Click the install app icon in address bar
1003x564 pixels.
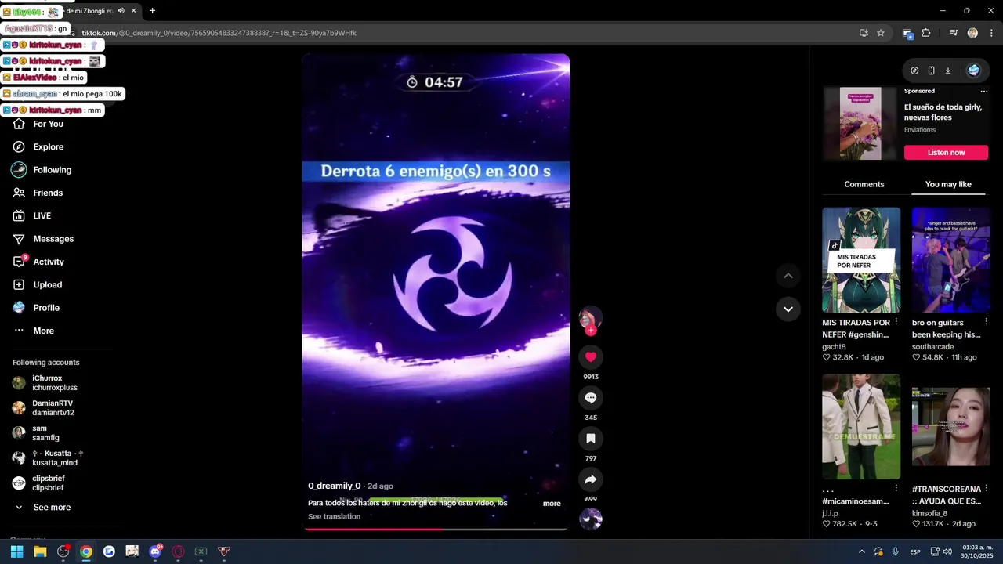point(864,33)
